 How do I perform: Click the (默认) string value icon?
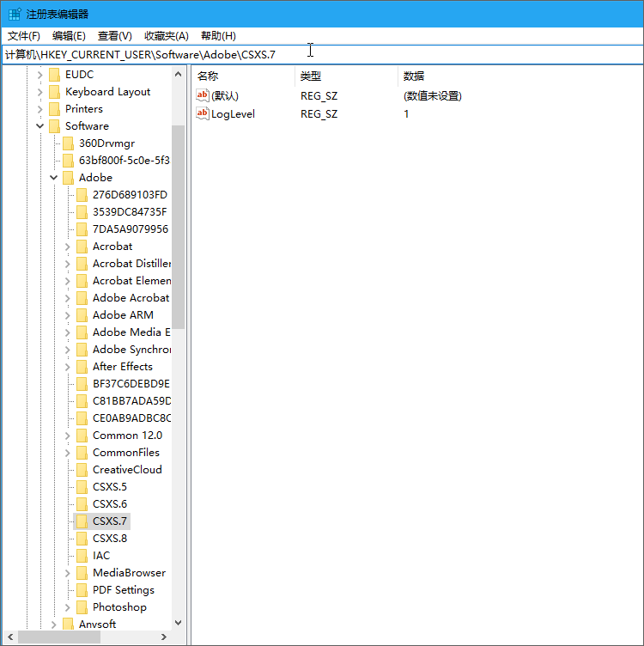(203, 95)
